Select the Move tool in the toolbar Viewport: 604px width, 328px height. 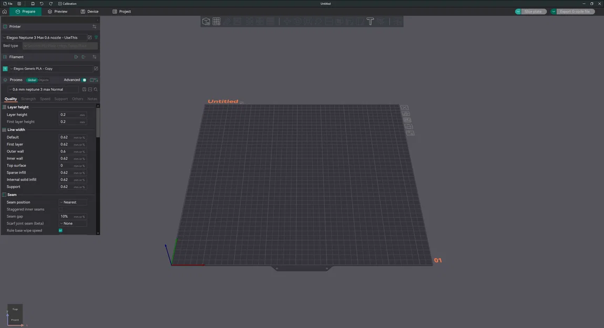pos(287,22)
